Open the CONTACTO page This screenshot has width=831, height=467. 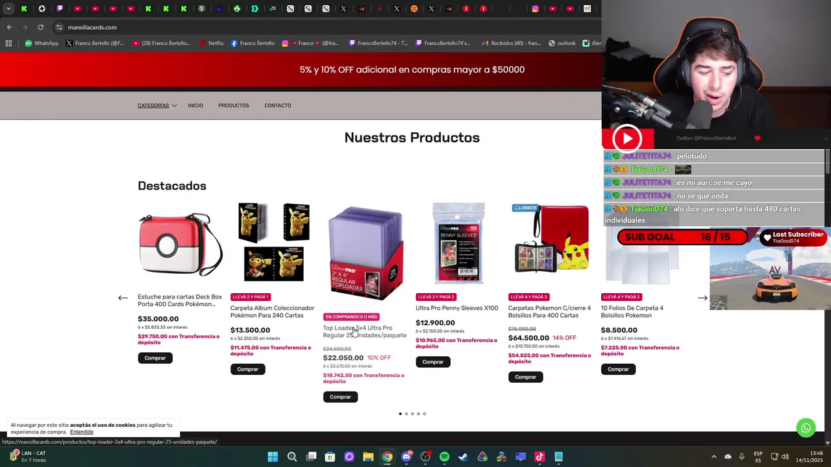[278, 106]
